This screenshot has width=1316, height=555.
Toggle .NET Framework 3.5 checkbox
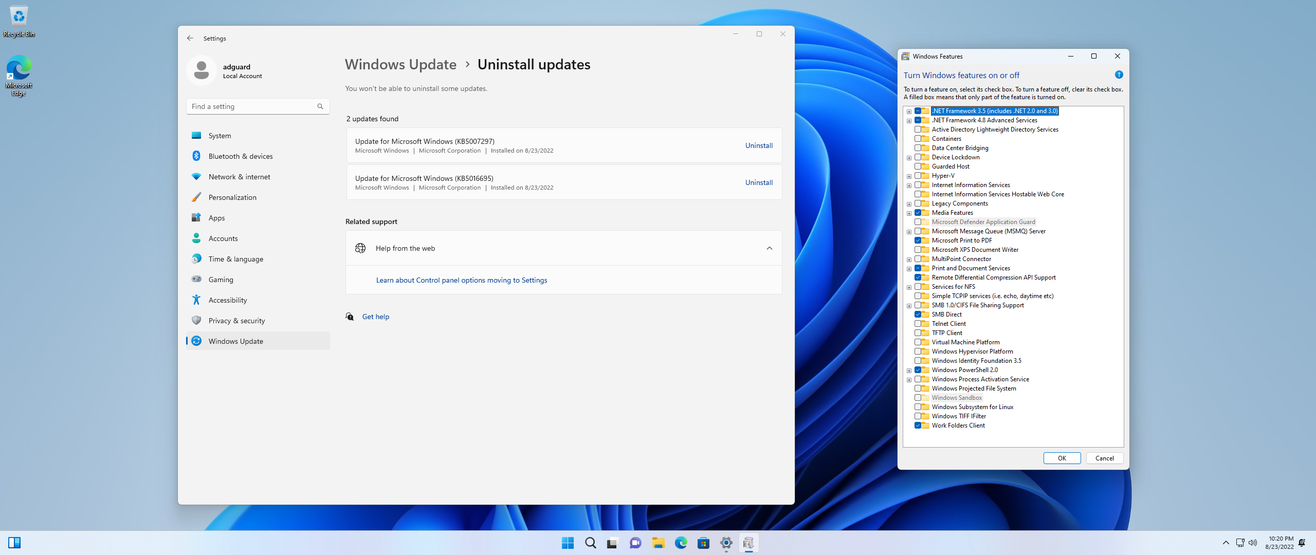point(918,111)
